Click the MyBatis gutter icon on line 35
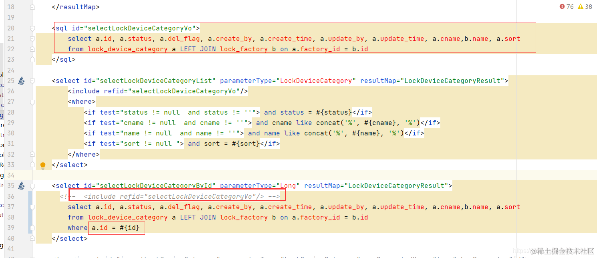This screenshot has height=258, width=597. (22, 185)
